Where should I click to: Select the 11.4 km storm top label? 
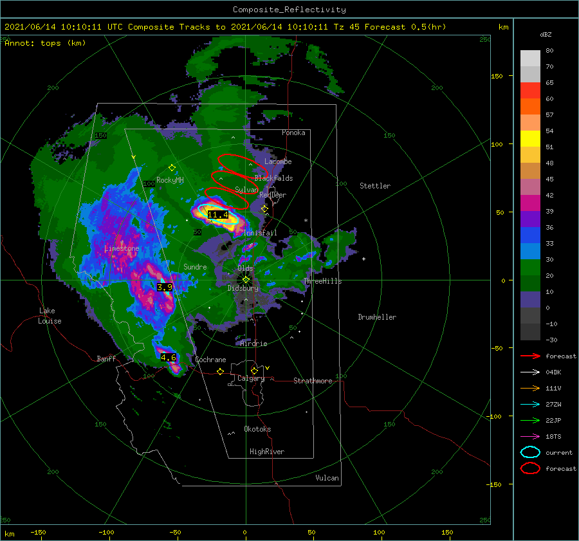[218, 214]
